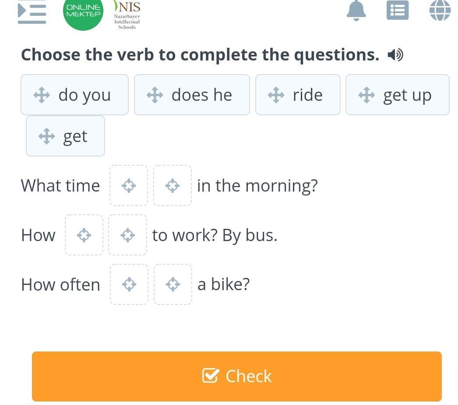Click first blank after 'How often'
This screenshot has width=458, height=405.
coord(129,284)
